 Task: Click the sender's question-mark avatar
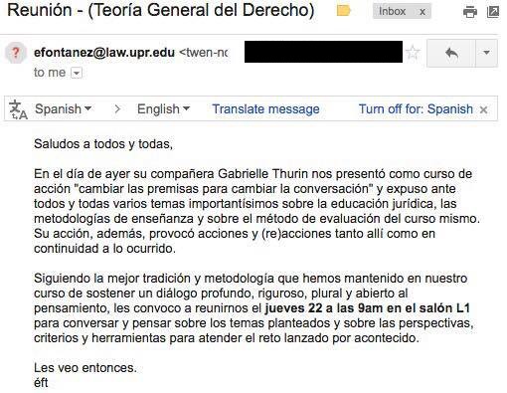click(x=16, y=53)
